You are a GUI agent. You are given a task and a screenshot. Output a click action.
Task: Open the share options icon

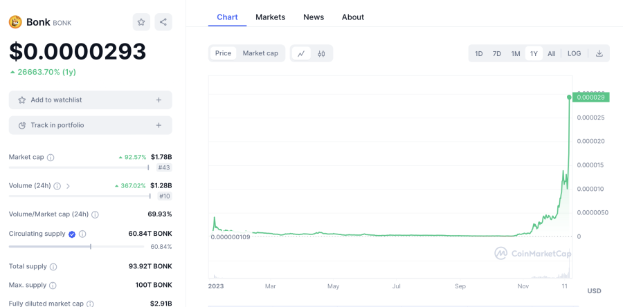click(163, 22)
